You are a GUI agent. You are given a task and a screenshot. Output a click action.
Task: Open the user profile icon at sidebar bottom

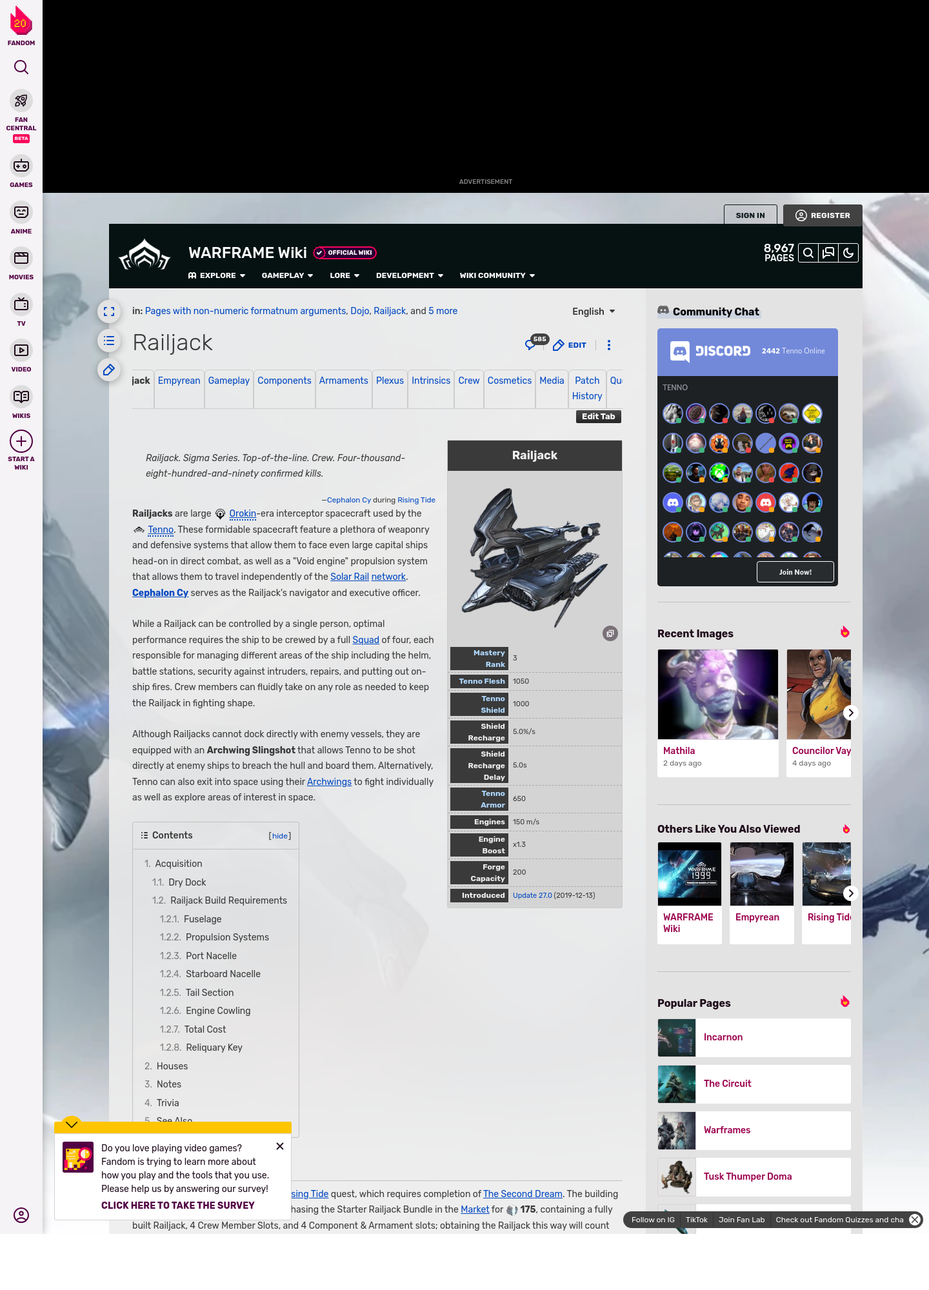point(21,1215)
